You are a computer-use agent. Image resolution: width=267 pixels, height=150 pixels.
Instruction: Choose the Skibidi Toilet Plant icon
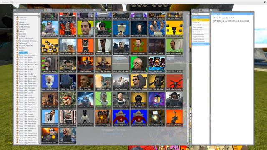point(139,47)
